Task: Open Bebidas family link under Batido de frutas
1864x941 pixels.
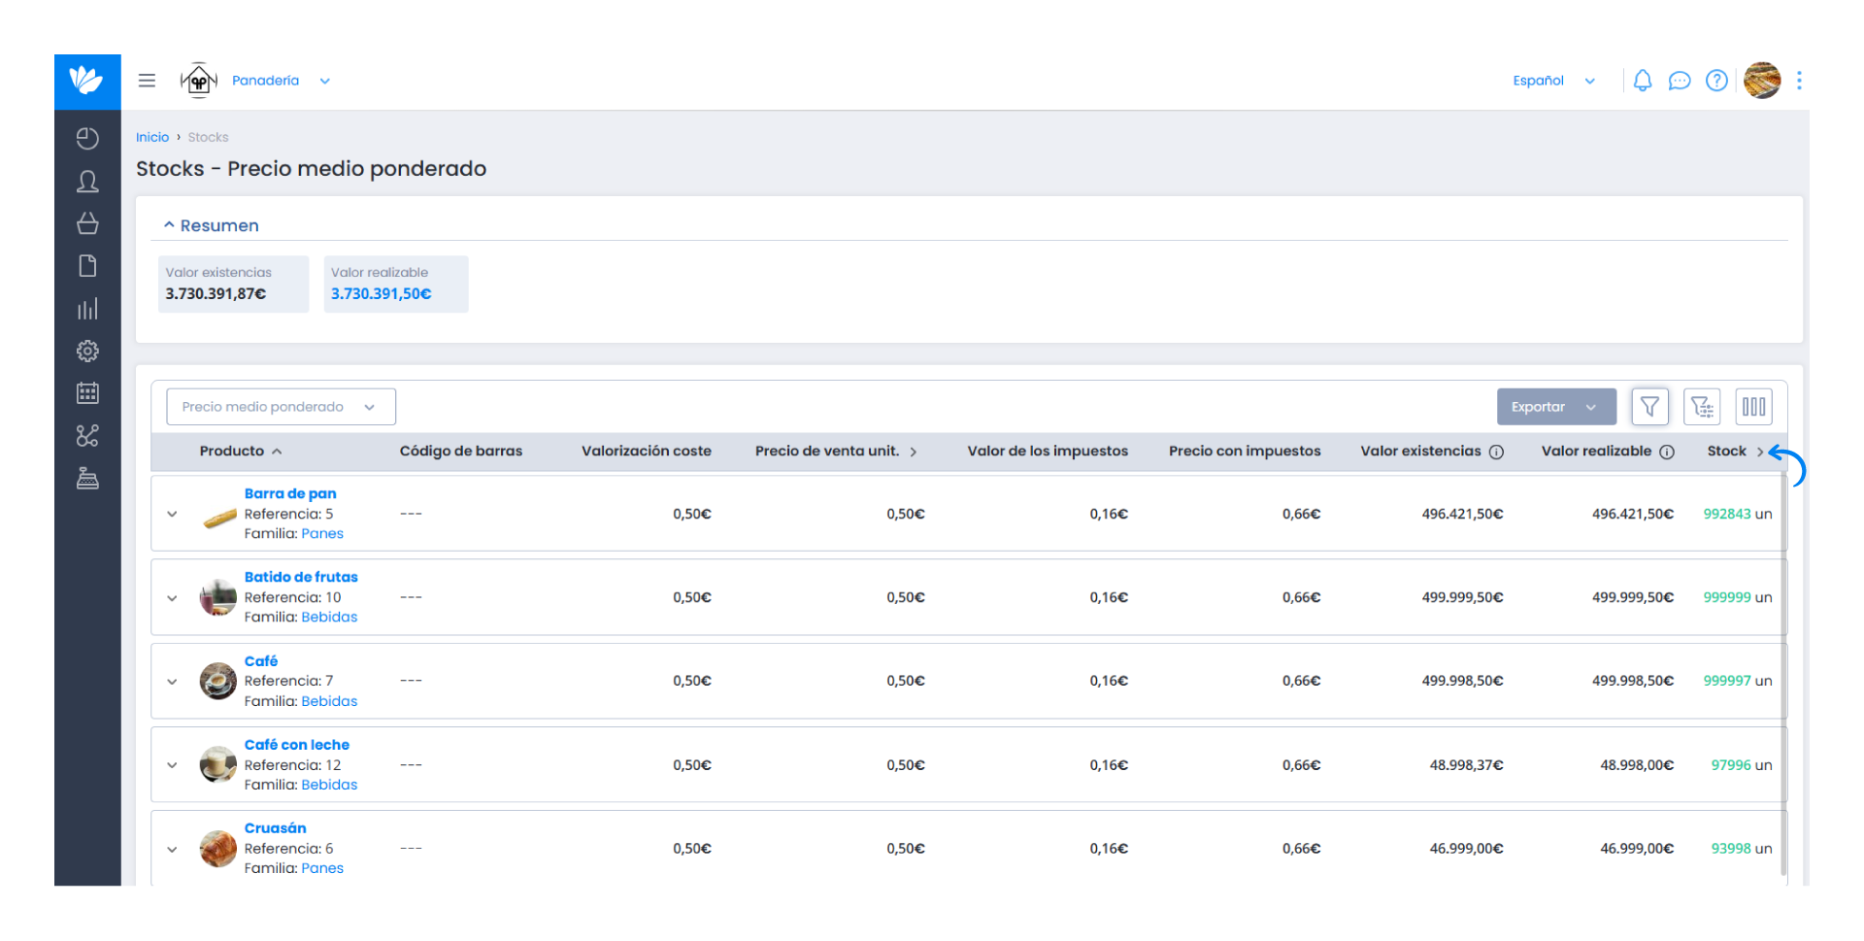Action: [x=329, y=618]
